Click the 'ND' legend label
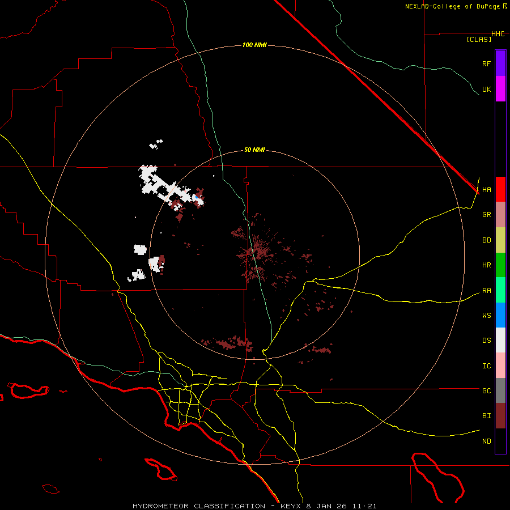The image size is (510, 510). coord(486,441)
